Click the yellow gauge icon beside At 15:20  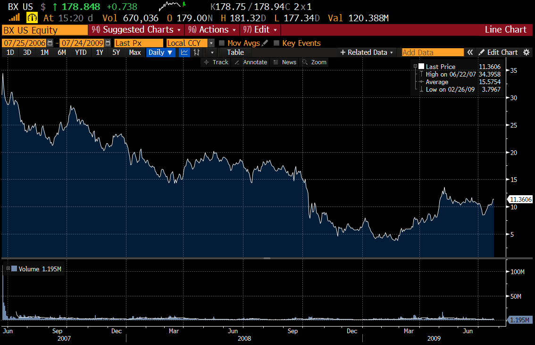pos(32,18)
